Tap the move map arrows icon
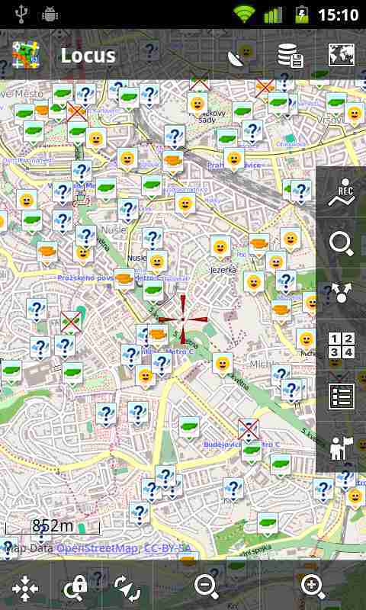The image size is (366, 610). 25,588
